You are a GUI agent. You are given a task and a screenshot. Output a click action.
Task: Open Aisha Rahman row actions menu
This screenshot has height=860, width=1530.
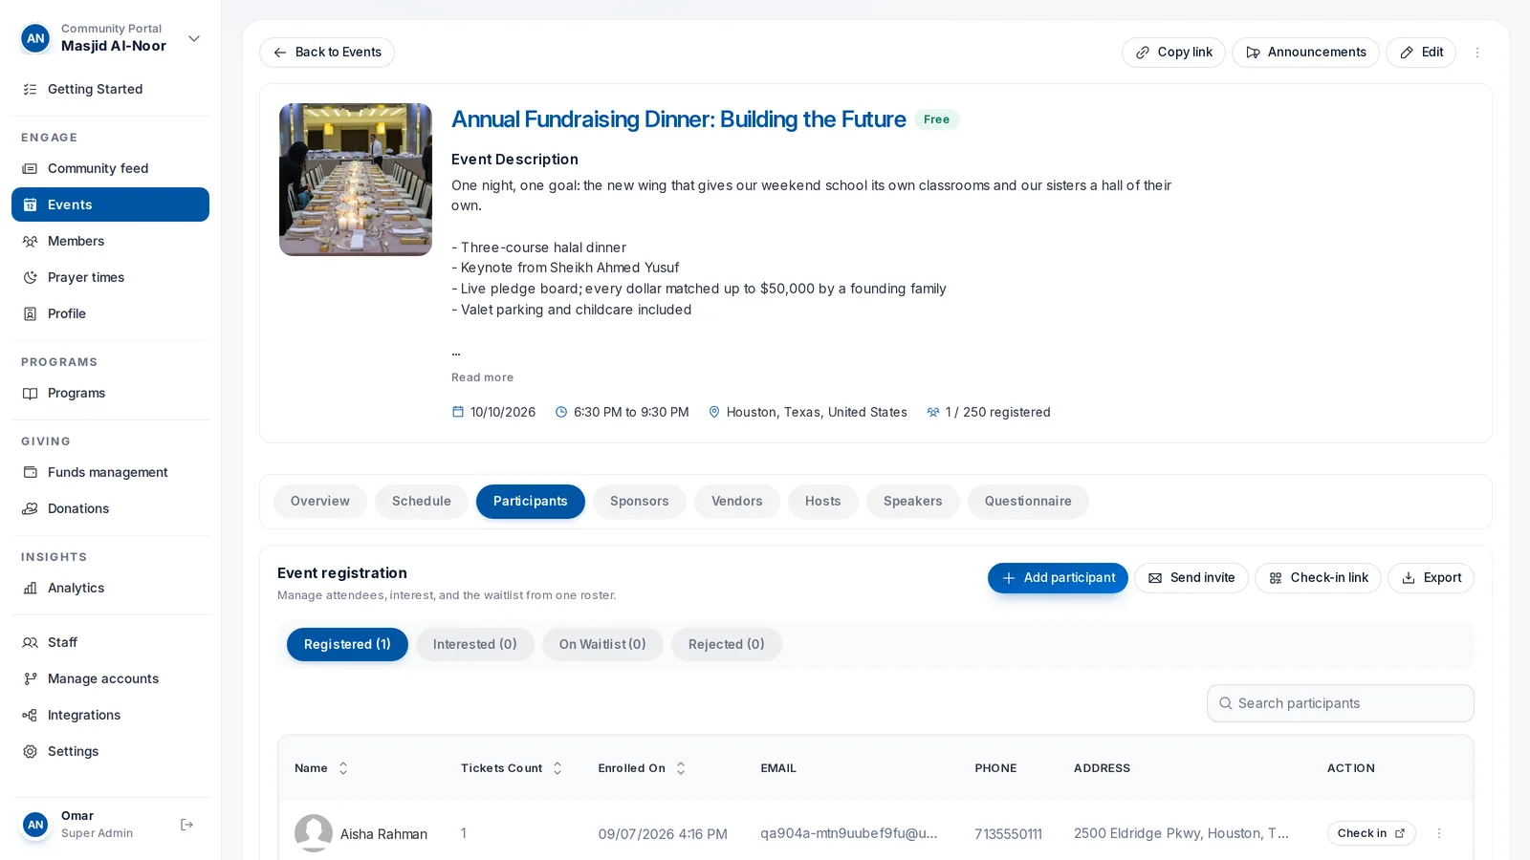(x=1439, y=833)
